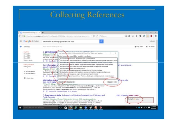
Task: Click 'All 10 versions' link
Action: point(72,91)
